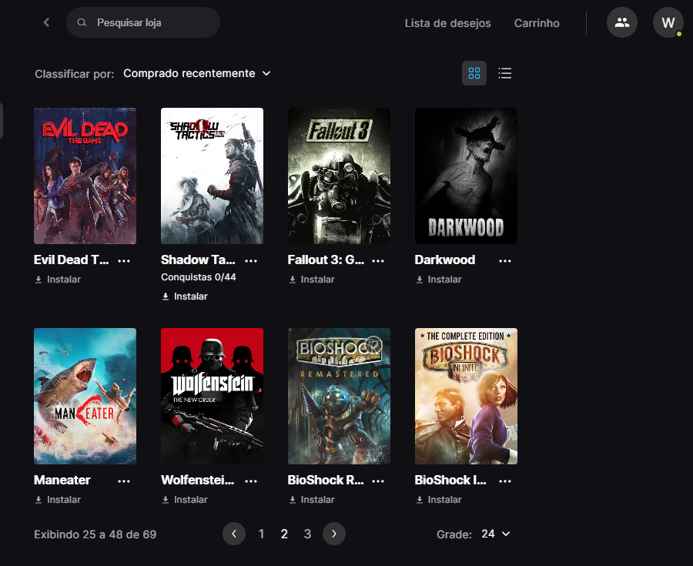Open Carrinho in the header
The width and height of the screenshot is (693, 566).
tap(537, 23)
